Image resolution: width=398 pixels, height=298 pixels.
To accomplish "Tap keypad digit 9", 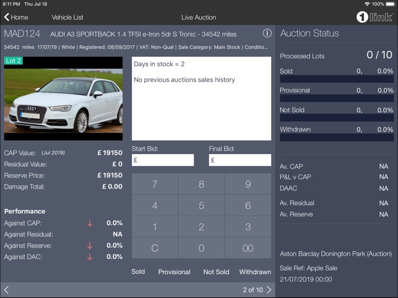I will tap(248, 184).
